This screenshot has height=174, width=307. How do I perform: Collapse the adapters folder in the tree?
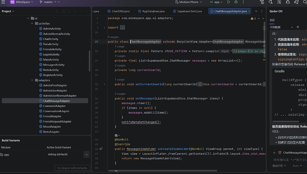[x=32, y=80]
